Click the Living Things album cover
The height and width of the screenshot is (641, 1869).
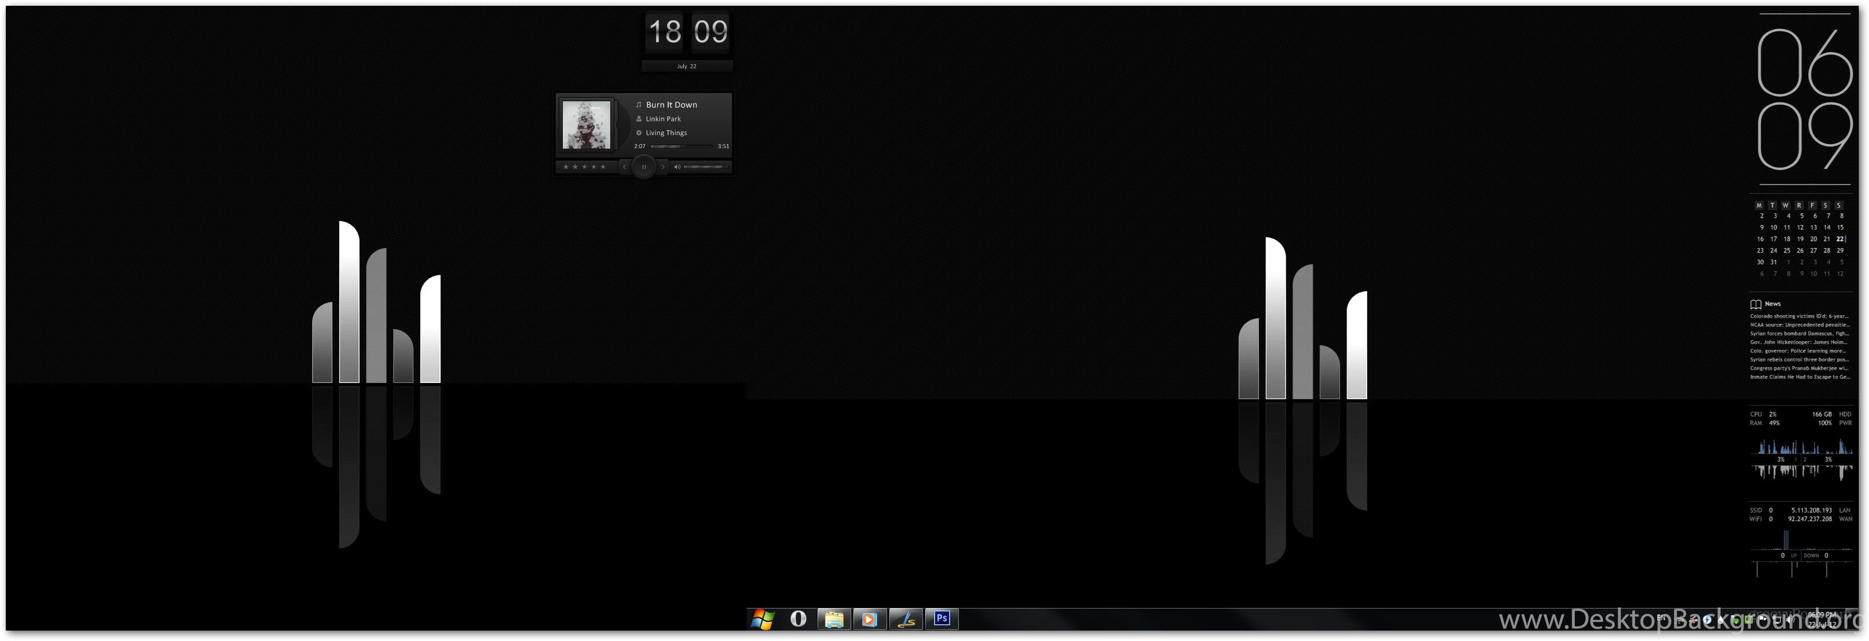click(x=587, y=126)
